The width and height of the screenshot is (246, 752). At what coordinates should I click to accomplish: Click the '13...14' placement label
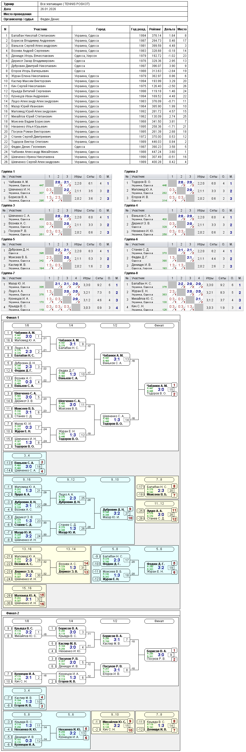click(71, 549)
